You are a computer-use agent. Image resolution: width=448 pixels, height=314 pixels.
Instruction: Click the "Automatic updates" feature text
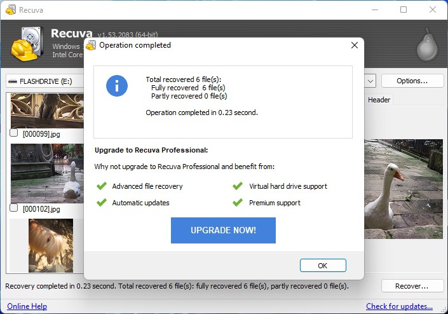coord(140,203)
